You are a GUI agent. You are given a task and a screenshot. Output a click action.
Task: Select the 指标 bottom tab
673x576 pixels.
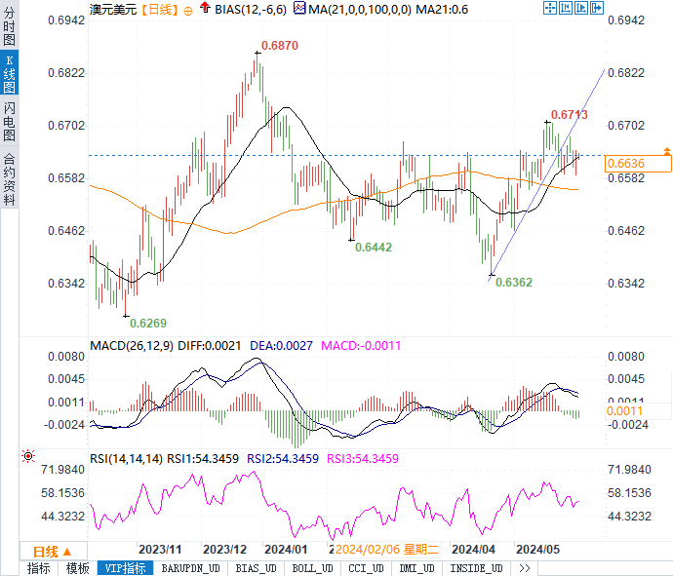tap(39, 568)
